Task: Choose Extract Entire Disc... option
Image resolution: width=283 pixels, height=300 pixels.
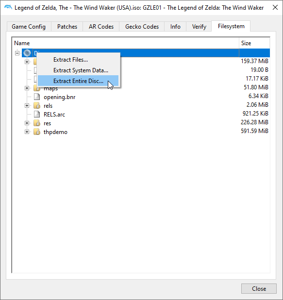Action: click(x=78, y=81)
